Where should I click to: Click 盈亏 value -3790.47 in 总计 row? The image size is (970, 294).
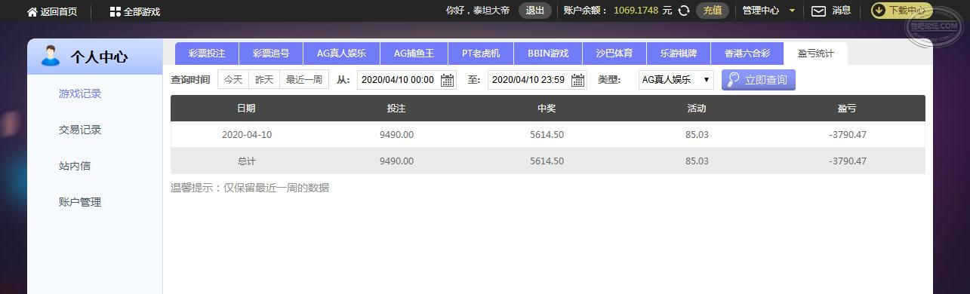click(x=847, y=161)
